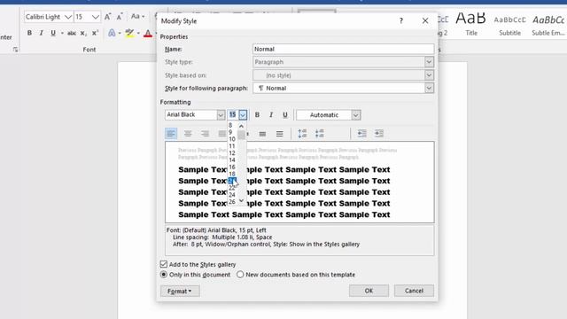The width and height of the screenshot is (567, 319).
Task: Select double line spacing icon
Action: 280,134
